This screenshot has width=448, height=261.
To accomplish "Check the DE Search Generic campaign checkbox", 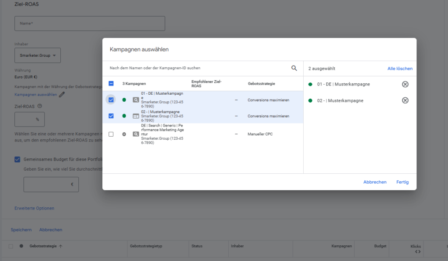I will pyautogui.click(x=111, y=134).
